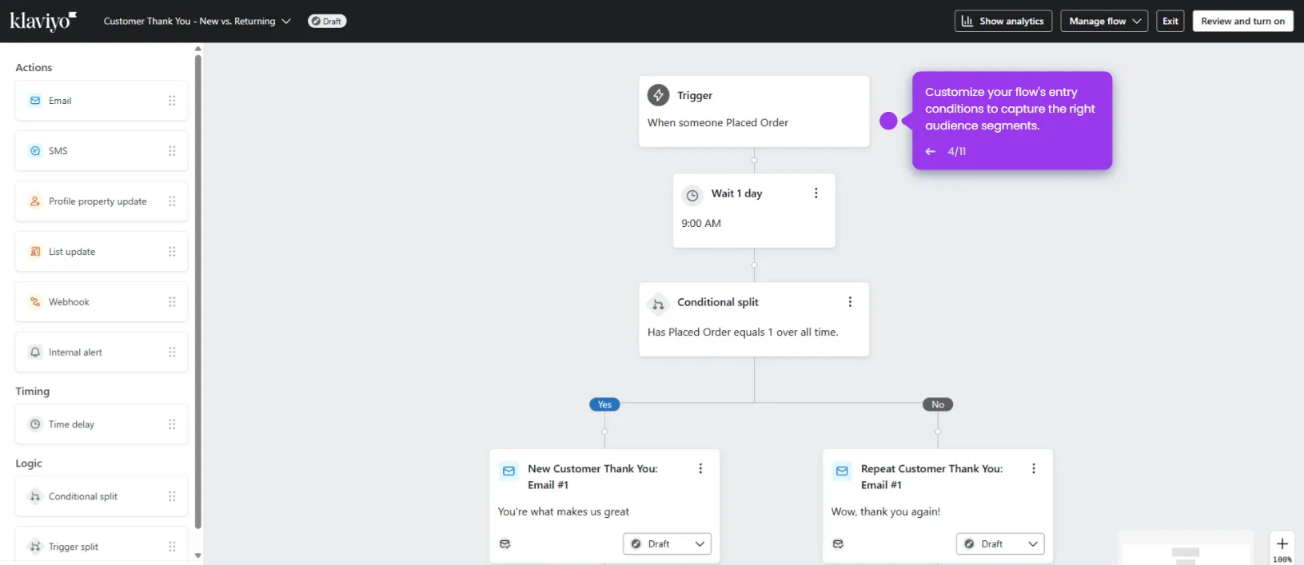
Task: Select the Email action envelope icon
Action: [35, 101]
